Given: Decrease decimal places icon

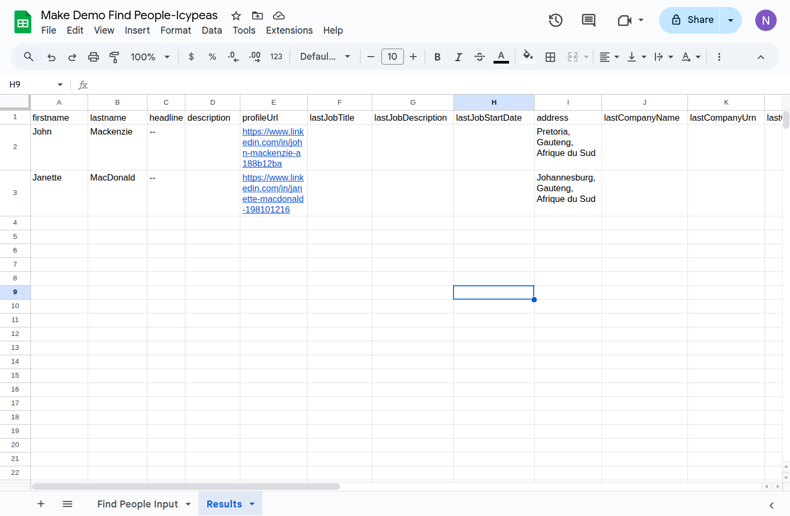Looking at the screenshot, I should coord(233,57).
